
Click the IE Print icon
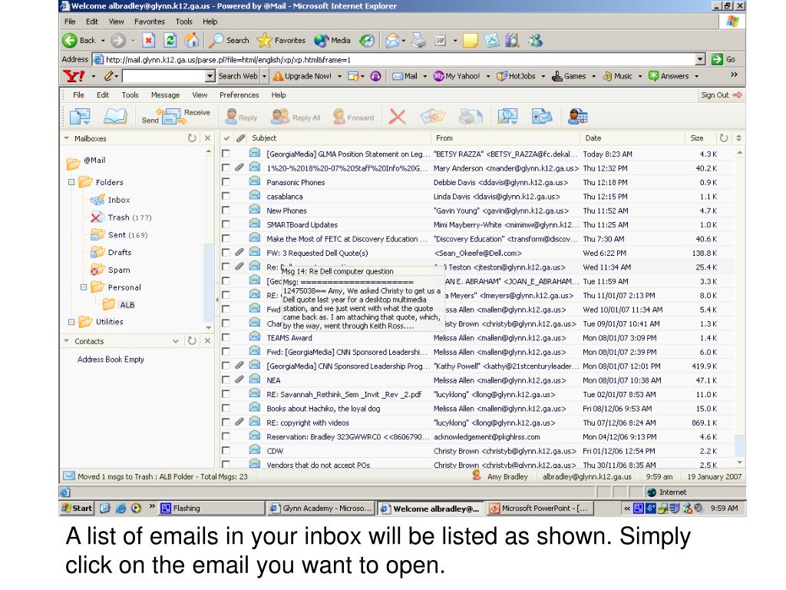point(418,40)
